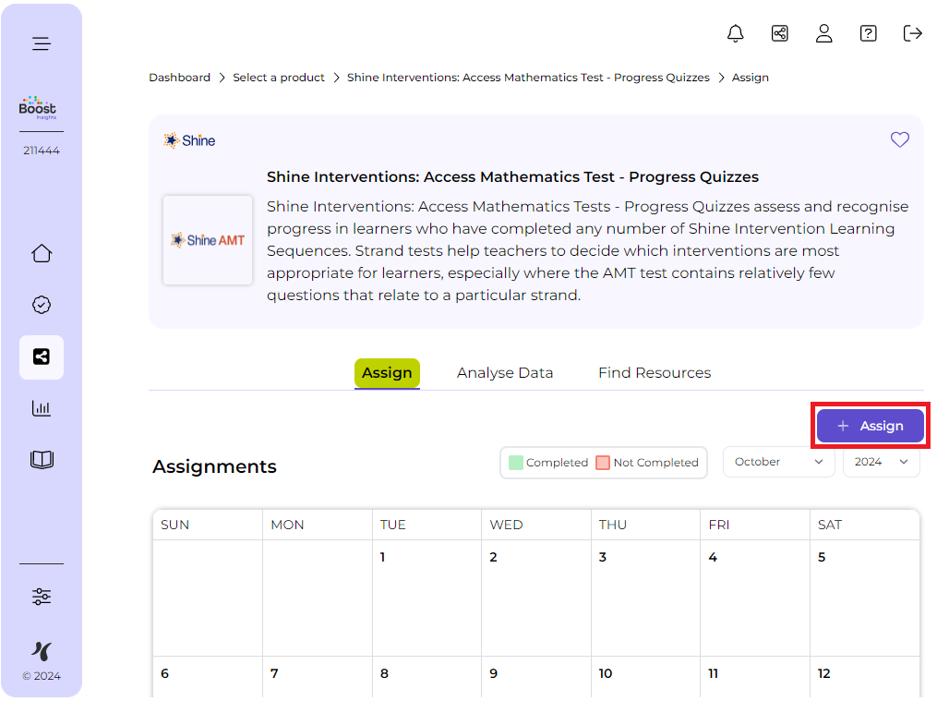Toggle favourite heart on Shine product

tap(899, 139)
